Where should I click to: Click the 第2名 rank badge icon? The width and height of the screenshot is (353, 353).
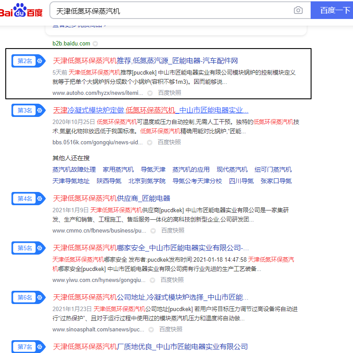(x=28, y=61)
